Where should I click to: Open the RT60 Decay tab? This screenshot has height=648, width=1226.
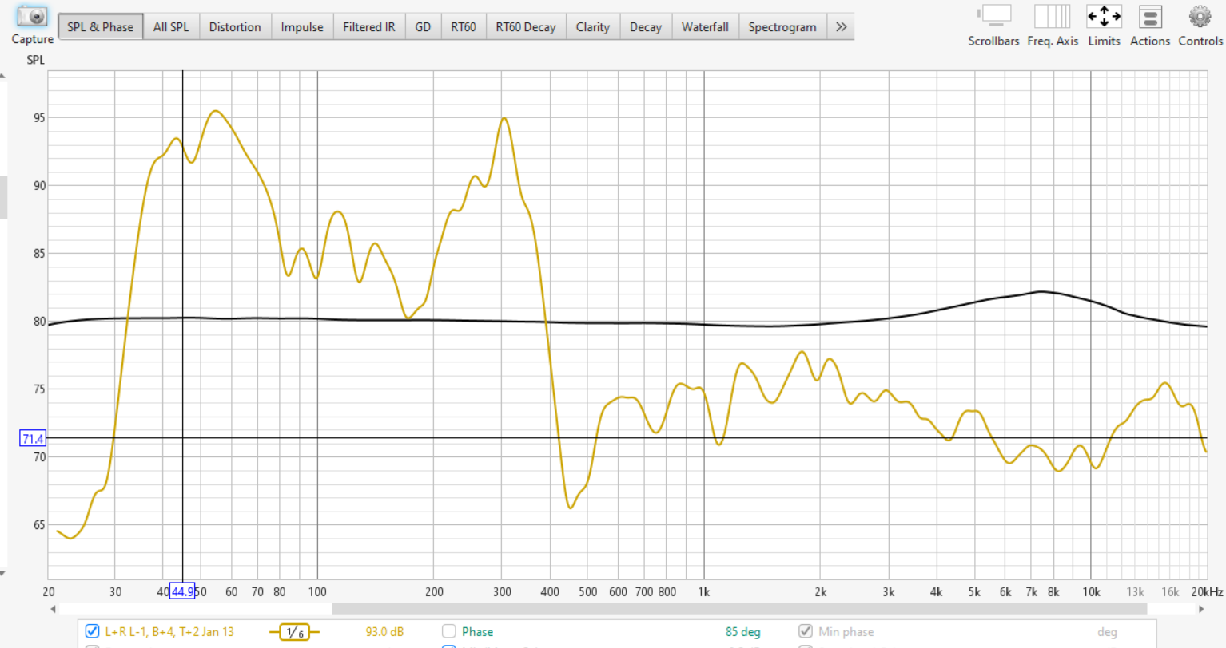coord(526,26)
